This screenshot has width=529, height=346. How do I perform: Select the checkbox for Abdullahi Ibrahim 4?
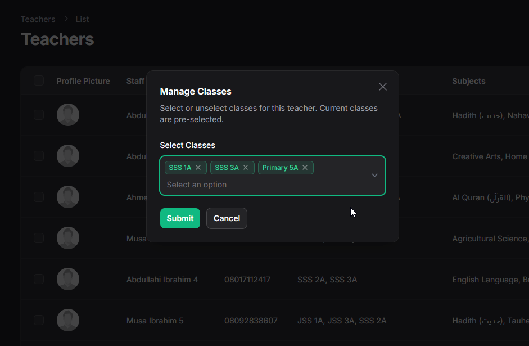(39, 279)
